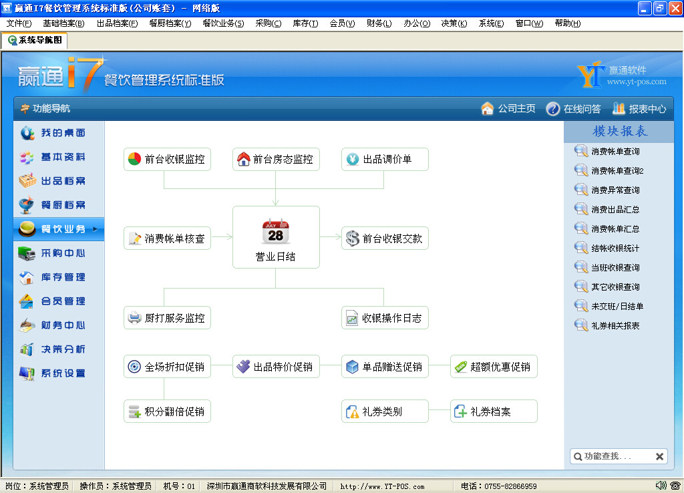Click 深圳市赢通商软科技发展有限公司 status text

[267, 486]
